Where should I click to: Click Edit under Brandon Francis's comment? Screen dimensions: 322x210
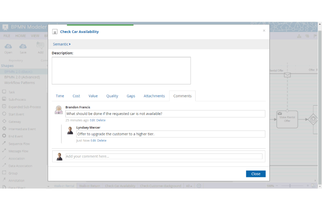coord(93,120)
